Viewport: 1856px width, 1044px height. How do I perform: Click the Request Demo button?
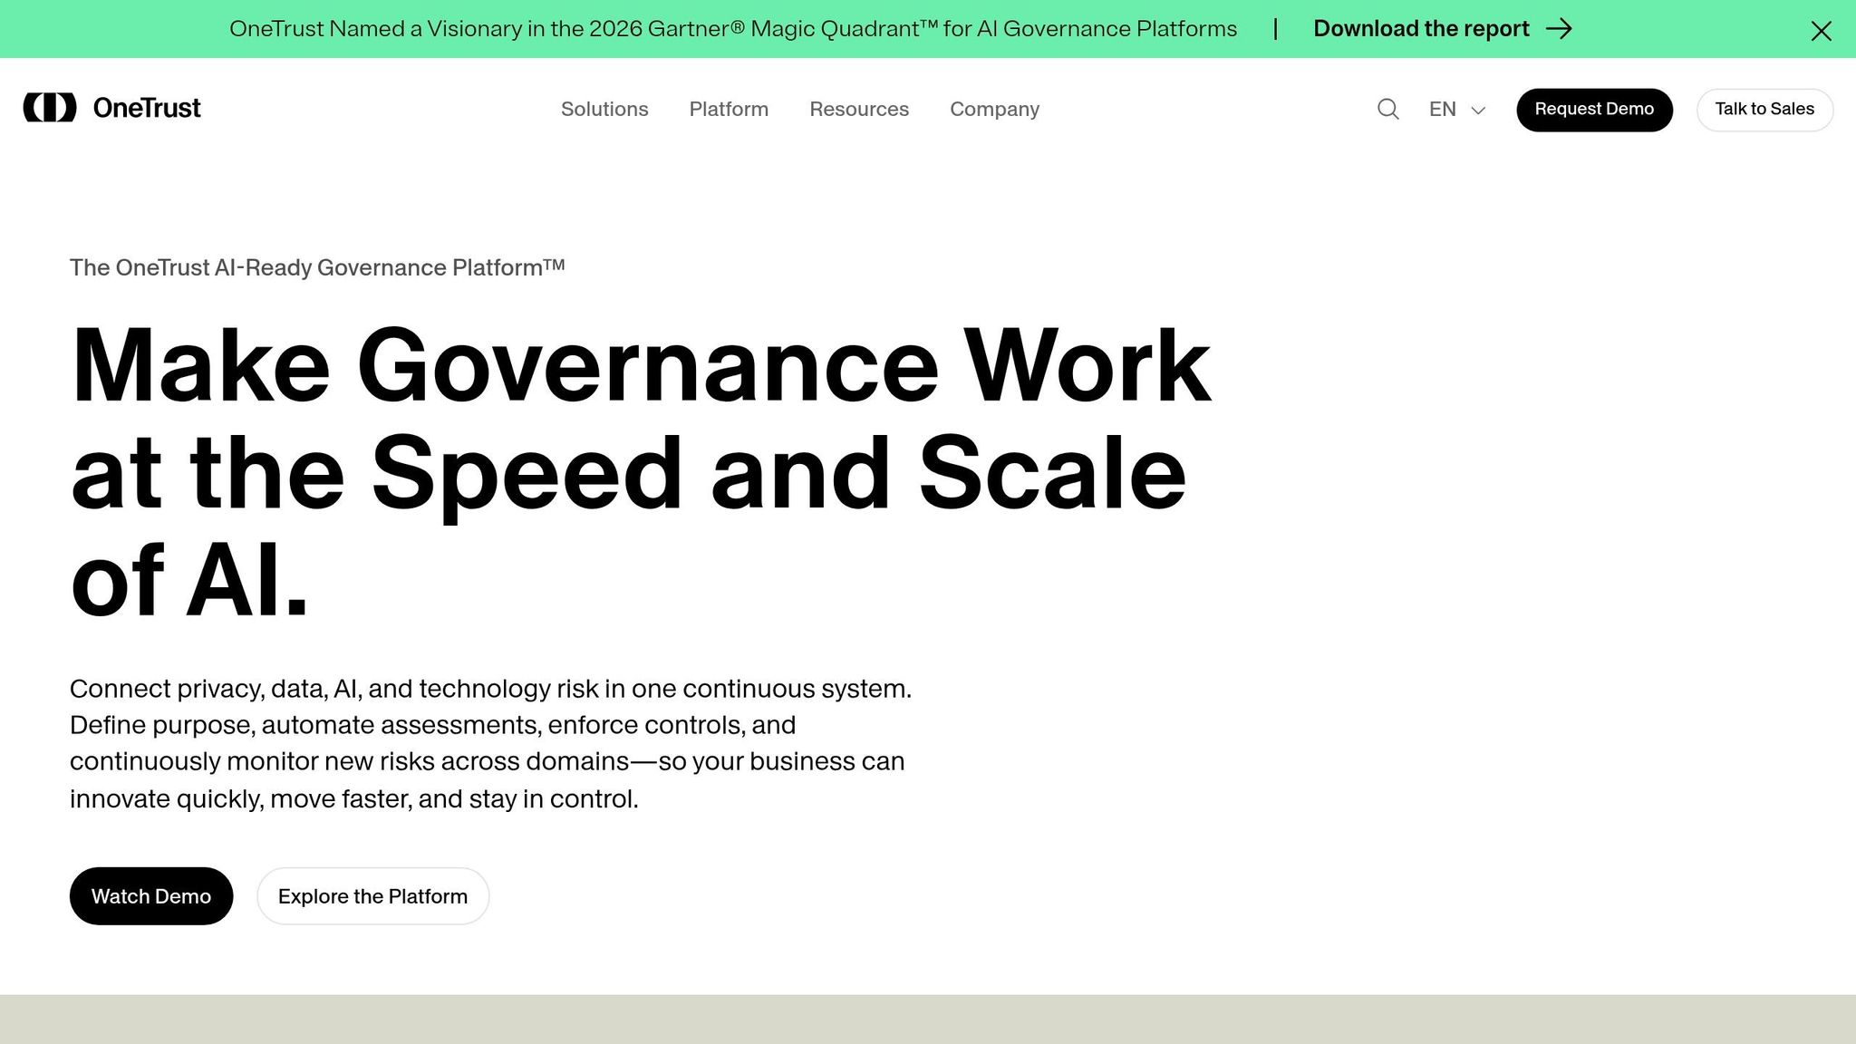coord(1594,110)
